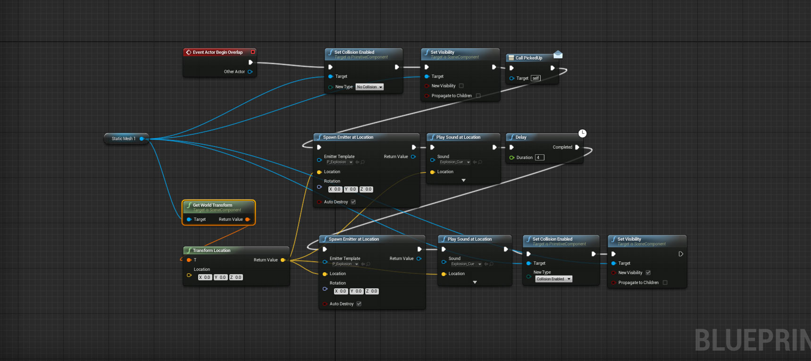Click exec output pin of Event Actor Begin Overlap
This screenshot has height=361, width=811.
251,62
